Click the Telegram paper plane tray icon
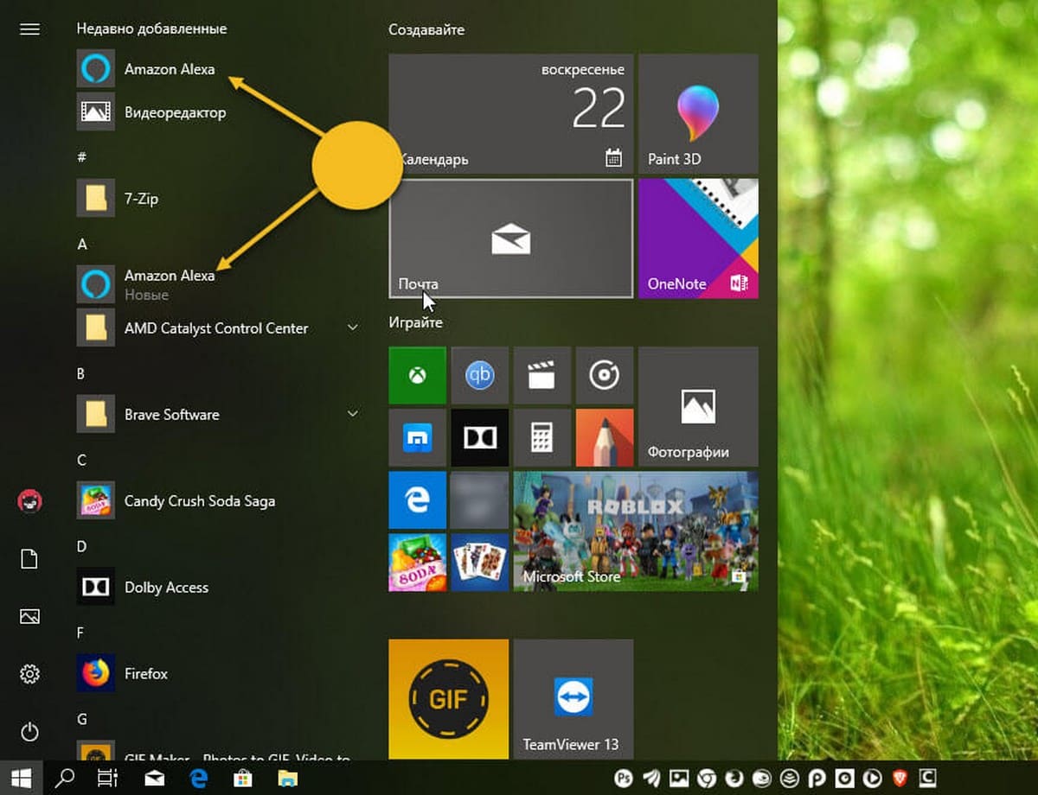The width and height of the screenshot is (1038, 795). (651, 778)
